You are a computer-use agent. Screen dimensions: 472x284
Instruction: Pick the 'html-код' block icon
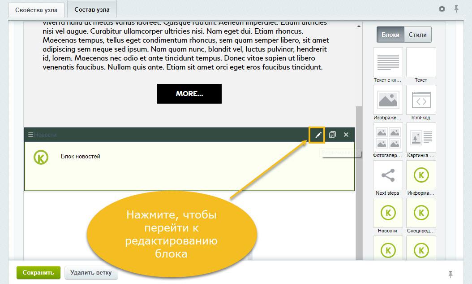(421, 100)
